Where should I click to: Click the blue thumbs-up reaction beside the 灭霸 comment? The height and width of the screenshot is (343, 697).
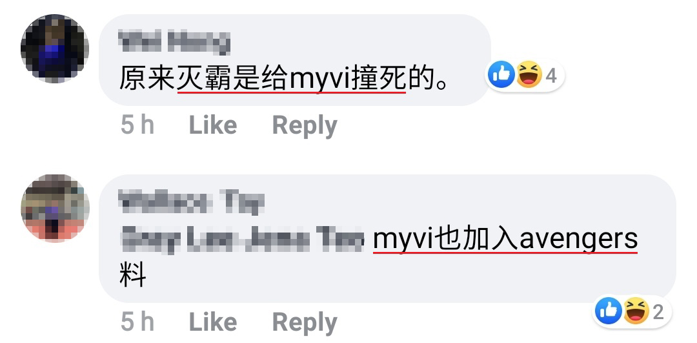(501, 74)
